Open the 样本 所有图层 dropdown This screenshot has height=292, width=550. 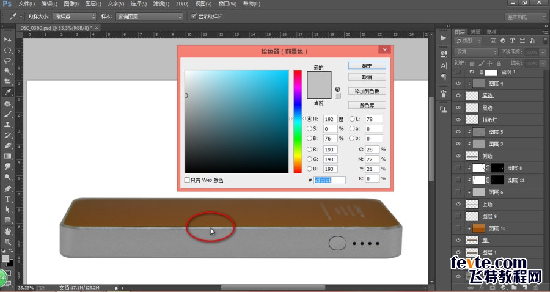point(150,16)
